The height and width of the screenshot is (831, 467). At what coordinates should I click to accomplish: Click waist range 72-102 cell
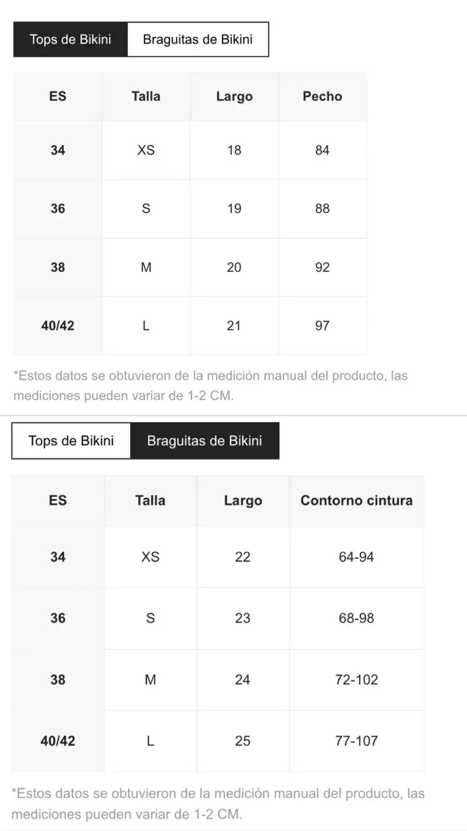click(357, 680)
